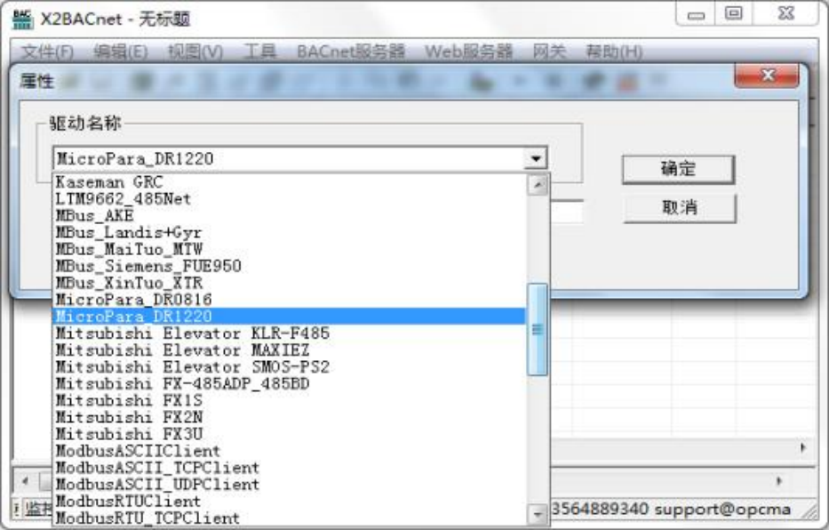The image size is (829, 530).
Task: Select MBus_Landis+Gyr driver
Action: [289, 232]
